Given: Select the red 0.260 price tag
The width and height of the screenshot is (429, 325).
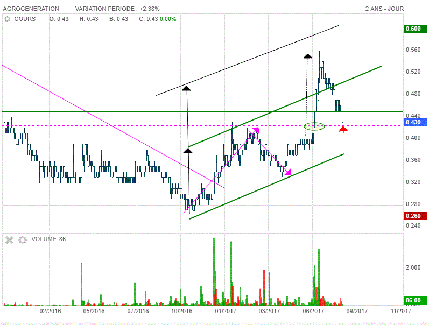Looking at the screenshot, I should coord(416,216).
